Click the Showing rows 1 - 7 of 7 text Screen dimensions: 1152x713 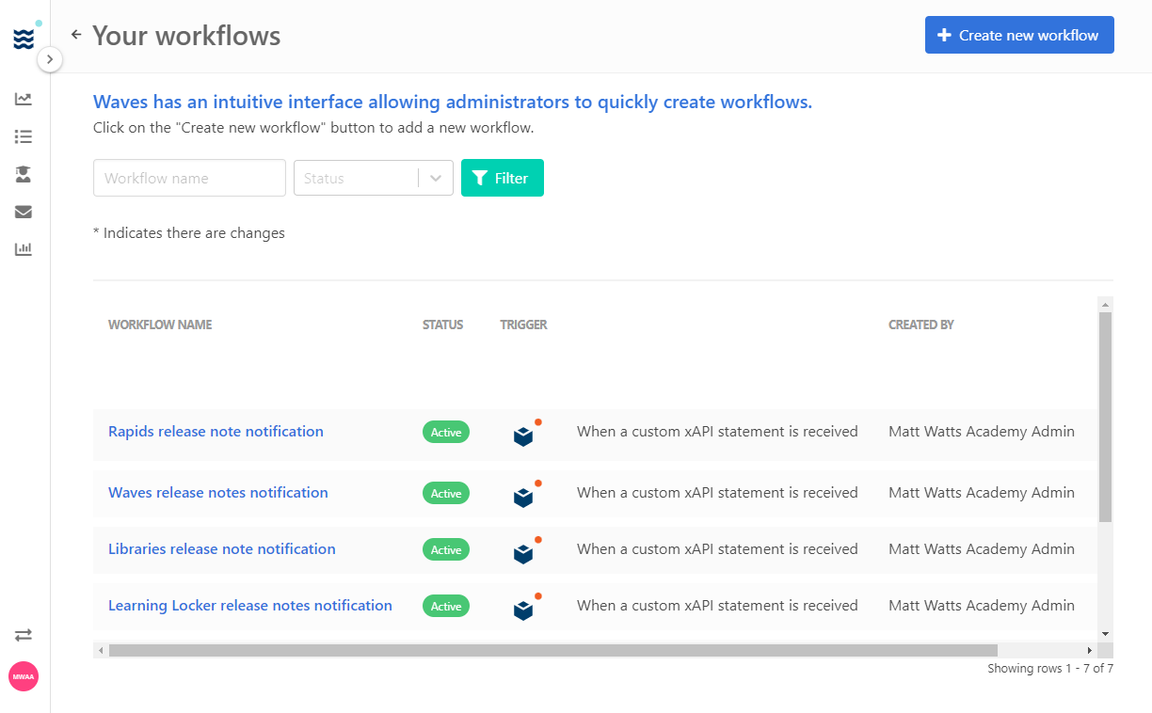[x=1050, y=669]
